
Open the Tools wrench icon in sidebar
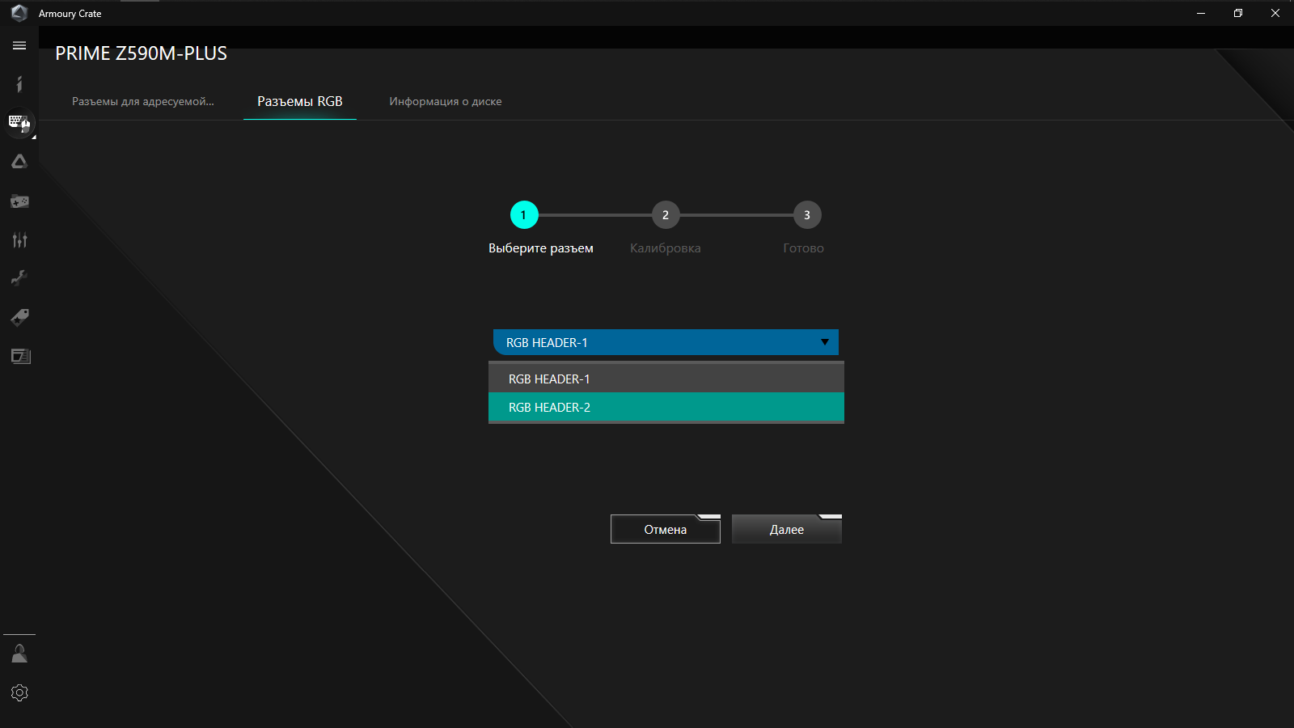click(19, 278)
